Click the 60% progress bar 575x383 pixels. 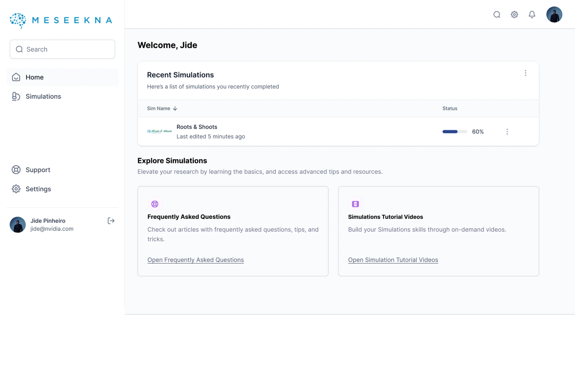pyautogui.click(x=455, y=132)
